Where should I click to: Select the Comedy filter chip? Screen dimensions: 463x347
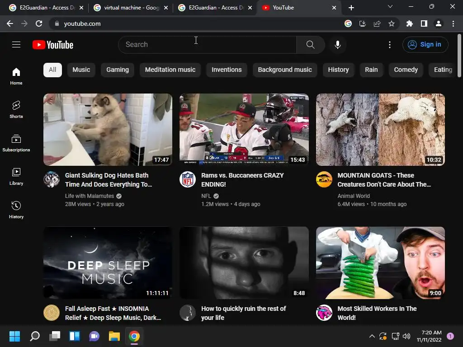(406, 70)
